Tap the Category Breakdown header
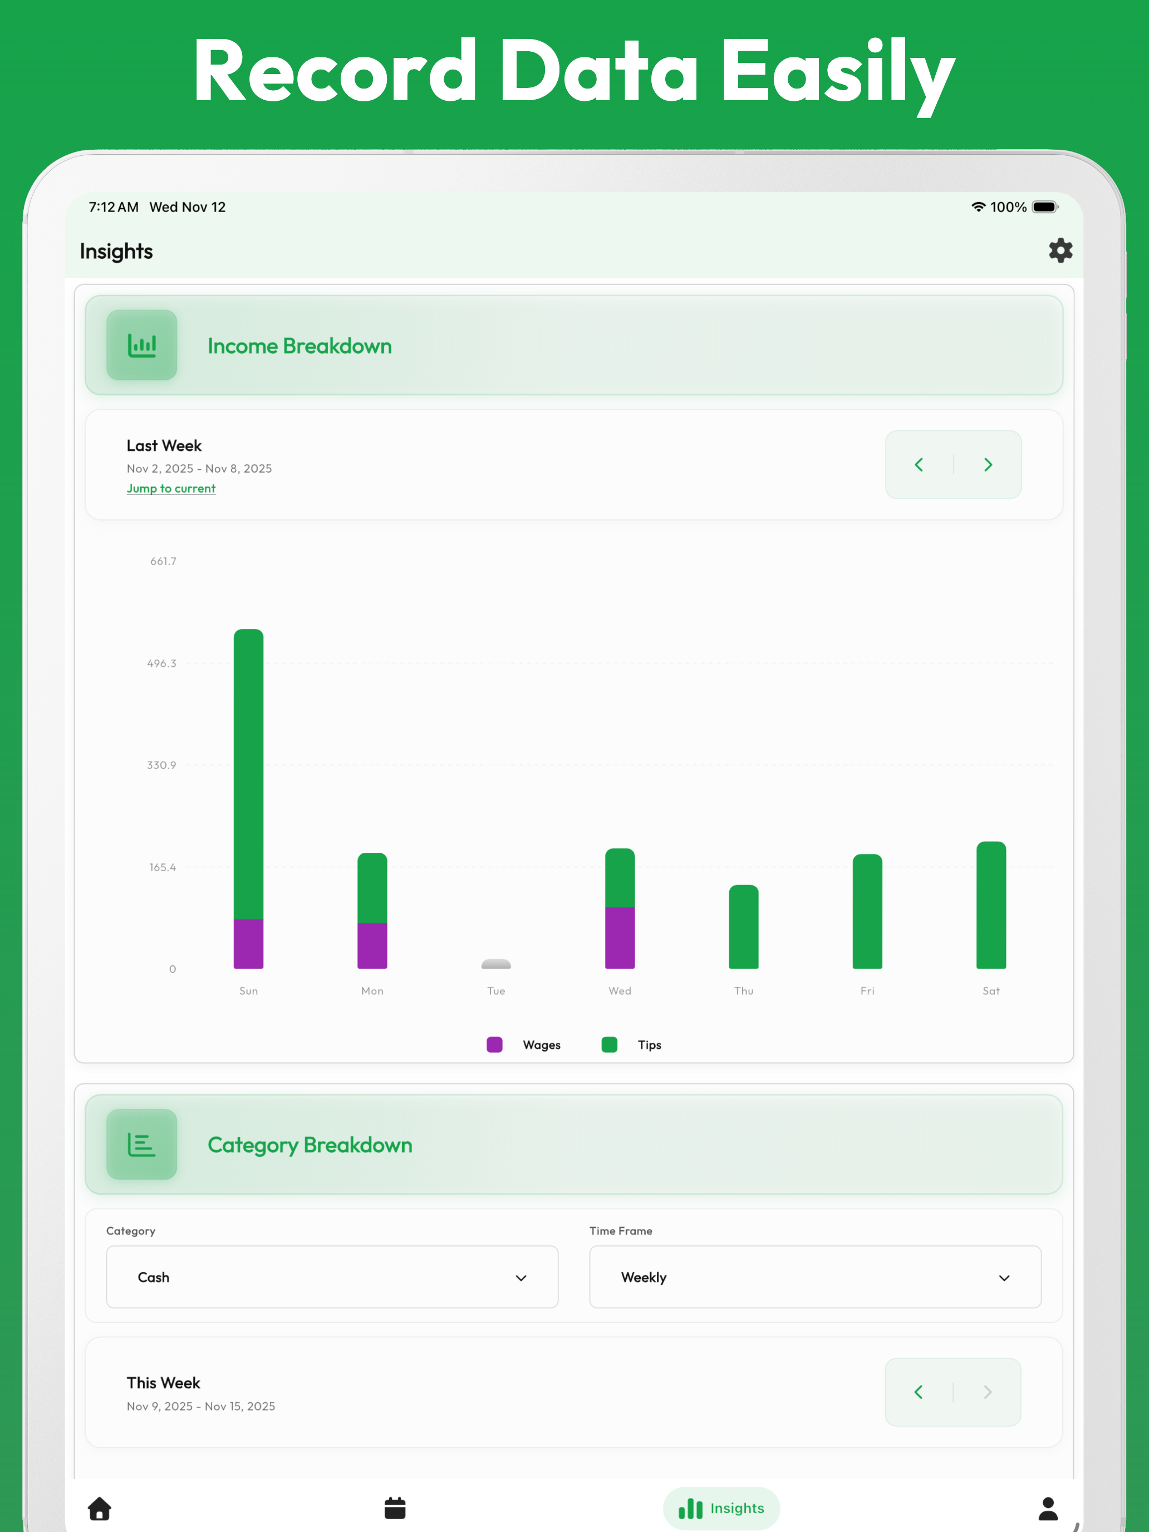Viewport: 1149px width, 1532px height. [x=573, y=1144]
